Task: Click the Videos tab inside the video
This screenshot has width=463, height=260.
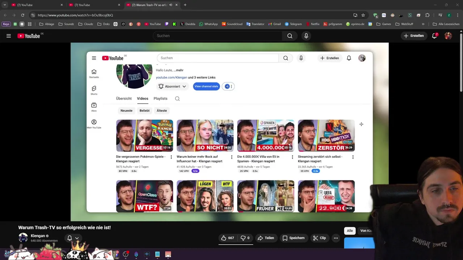Action: pyautogui.click(x=143, y=99)
